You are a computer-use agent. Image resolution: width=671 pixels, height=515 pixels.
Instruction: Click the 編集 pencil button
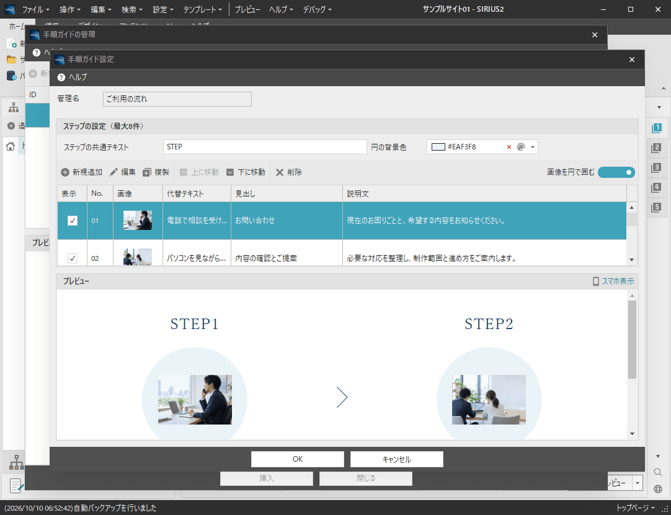(122, 172)
